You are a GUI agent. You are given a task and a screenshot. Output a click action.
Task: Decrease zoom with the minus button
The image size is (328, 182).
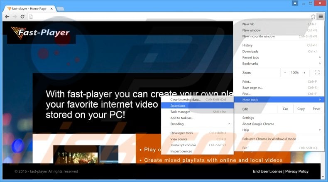click(x=285, y=73)
